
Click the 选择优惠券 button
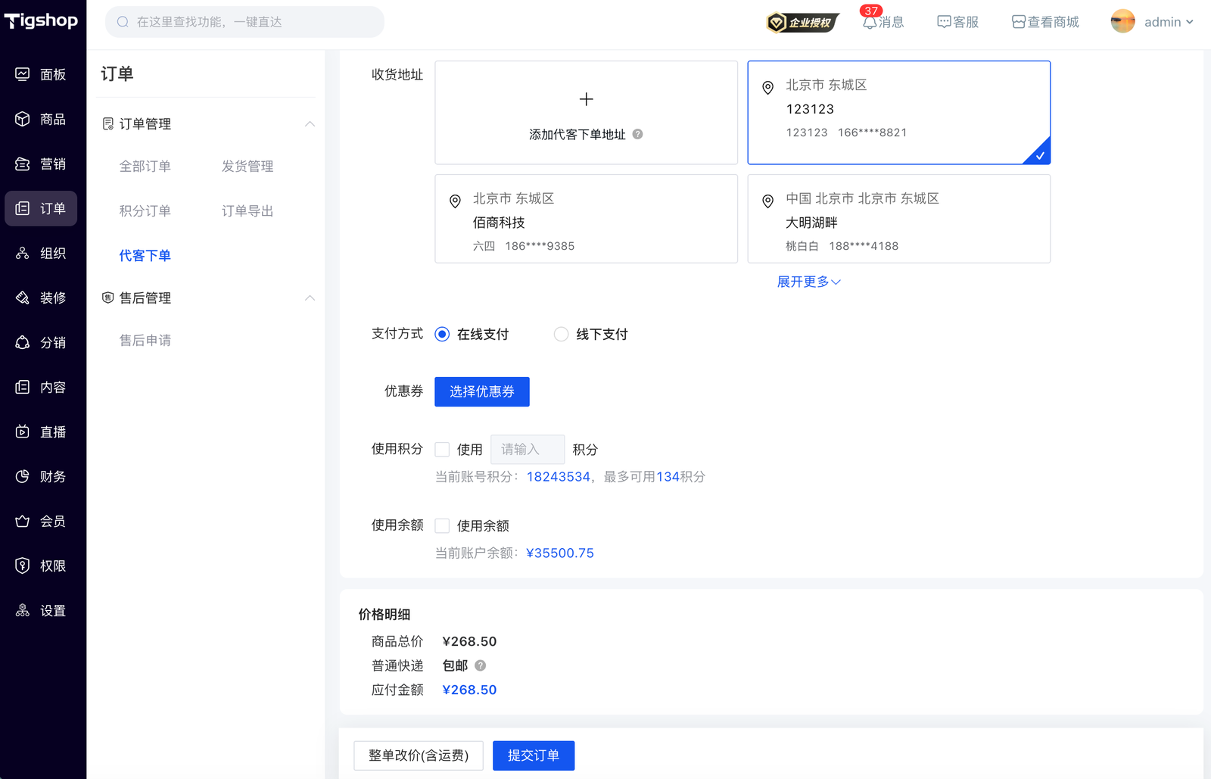[x=481, y=391]
